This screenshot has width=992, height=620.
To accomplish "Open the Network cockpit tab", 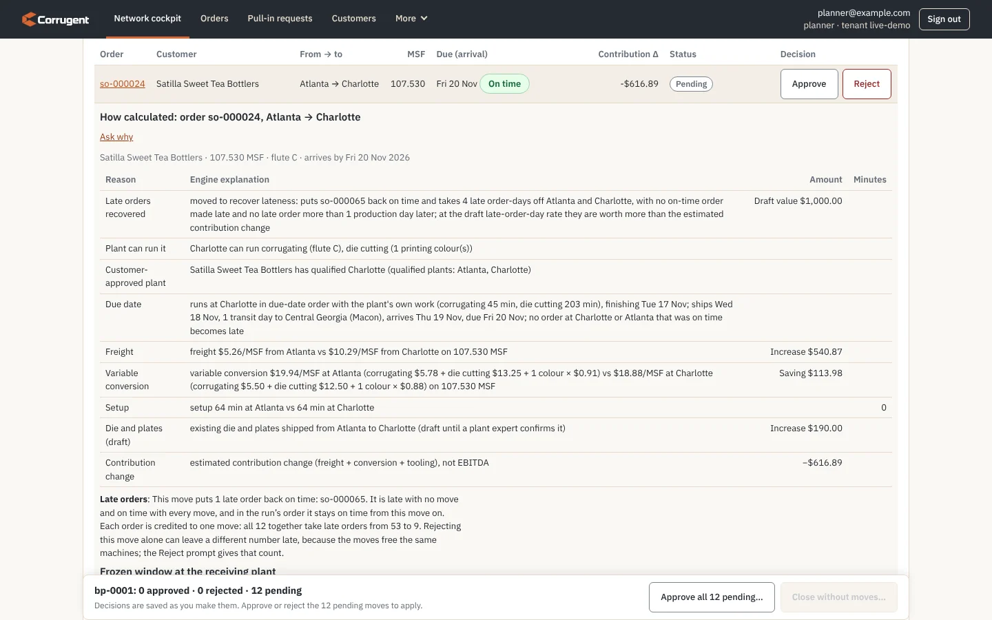I will pyautogui.click(x=147, y=19).
